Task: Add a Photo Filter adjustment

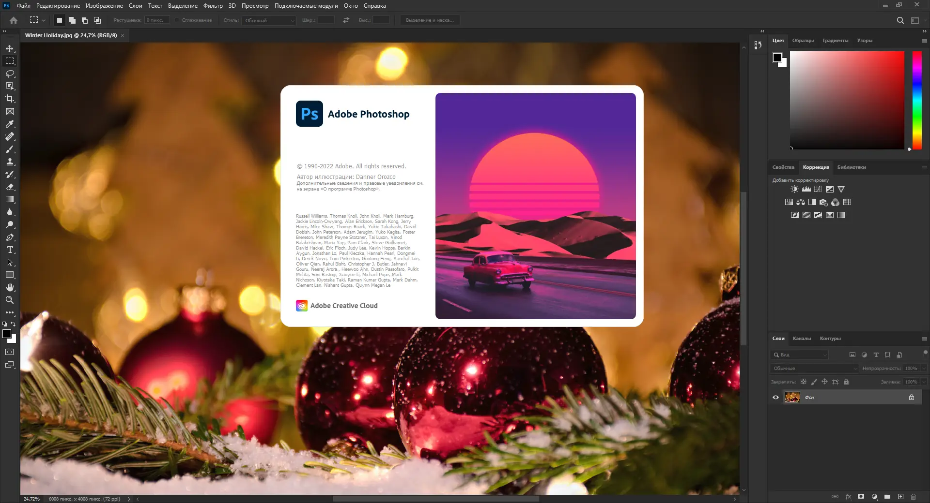Action: (x=824, y=202)
